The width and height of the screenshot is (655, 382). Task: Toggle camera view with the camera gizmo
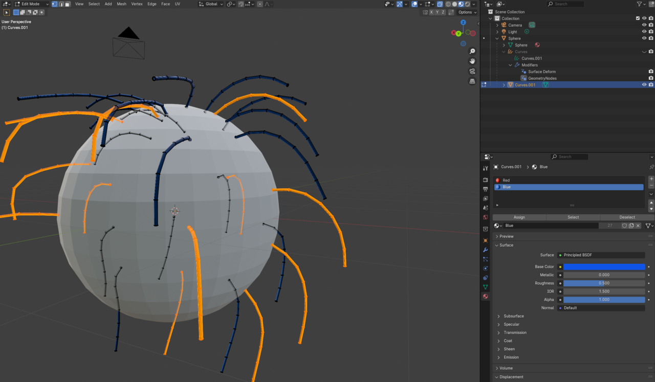tap(472, 71)
